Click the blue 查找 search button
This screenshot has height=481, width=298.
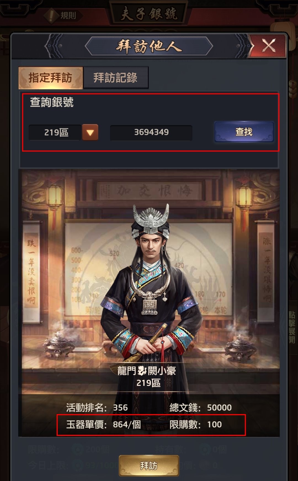[x=244, y=132]
